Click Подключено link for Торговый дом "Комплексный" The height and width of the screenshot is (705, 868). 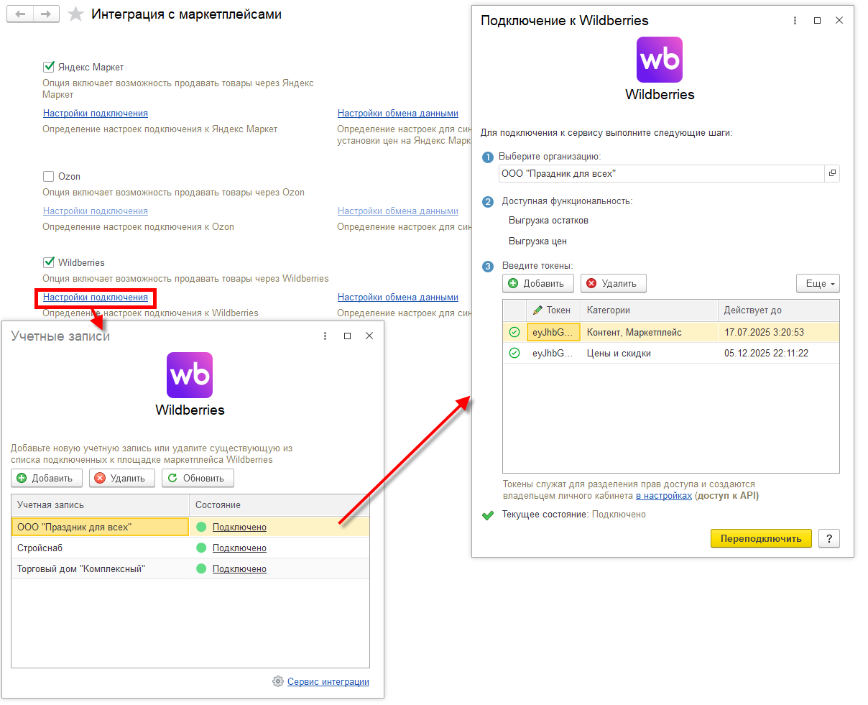(x=239, y=569)
